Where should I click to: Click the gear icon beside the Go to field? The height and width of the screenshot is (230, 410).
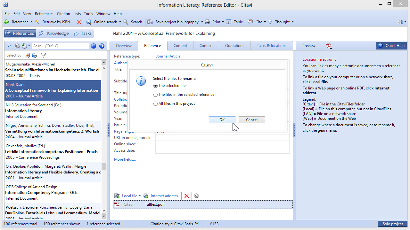17,46
